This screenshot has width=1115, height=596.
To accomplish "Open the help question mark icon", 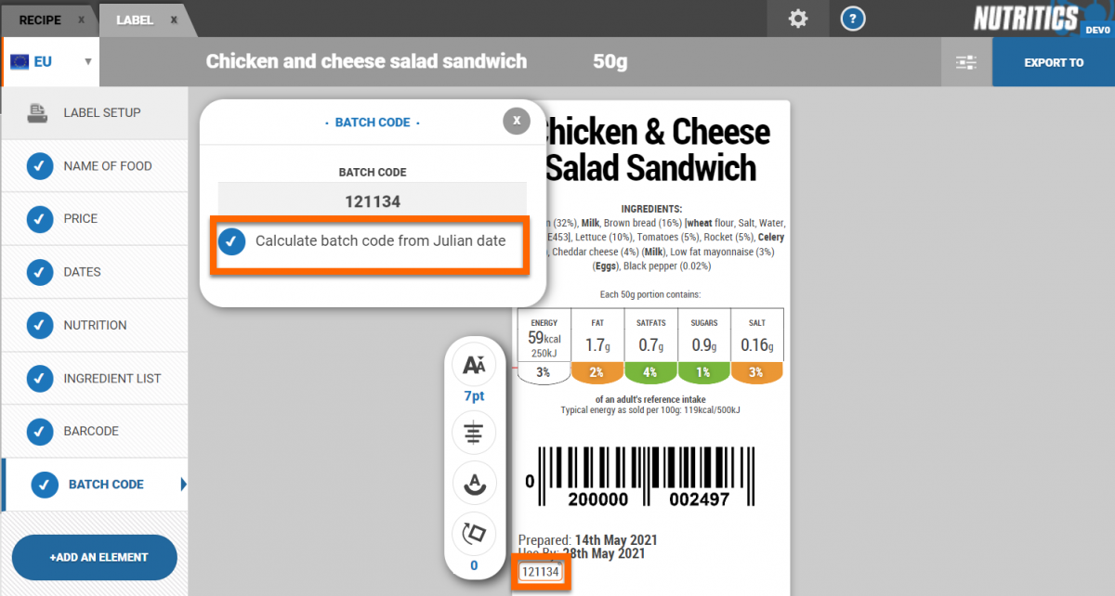I will click(852, 19).
